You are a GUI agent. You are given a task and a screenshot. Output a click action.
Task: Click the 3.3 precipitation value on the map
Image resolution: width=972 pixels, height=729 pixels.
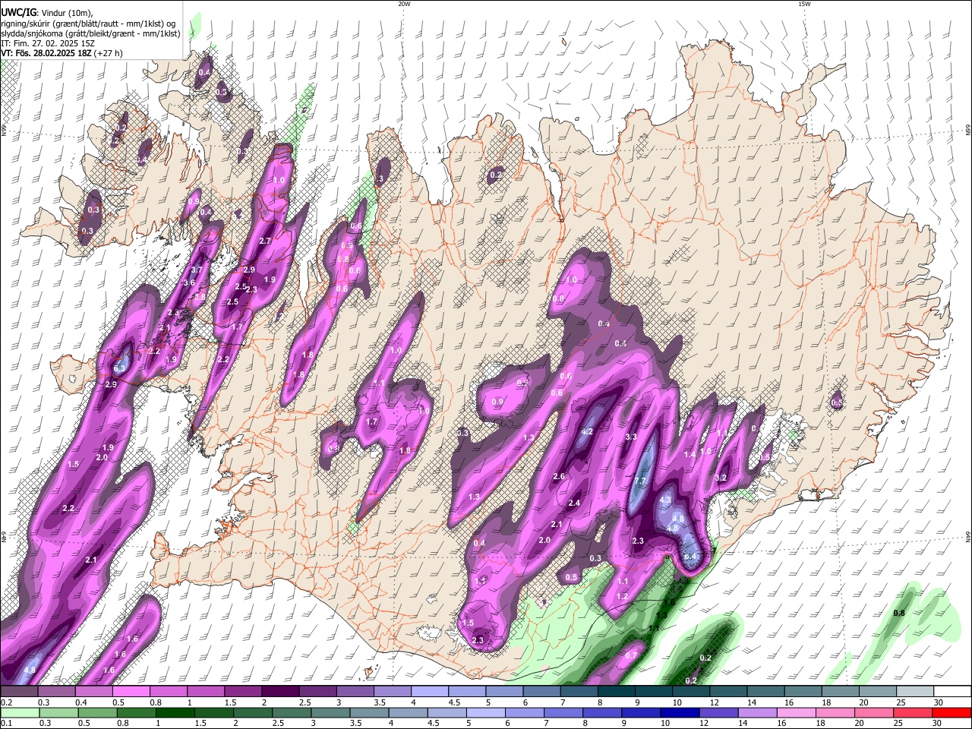click(x=630, y=437)
